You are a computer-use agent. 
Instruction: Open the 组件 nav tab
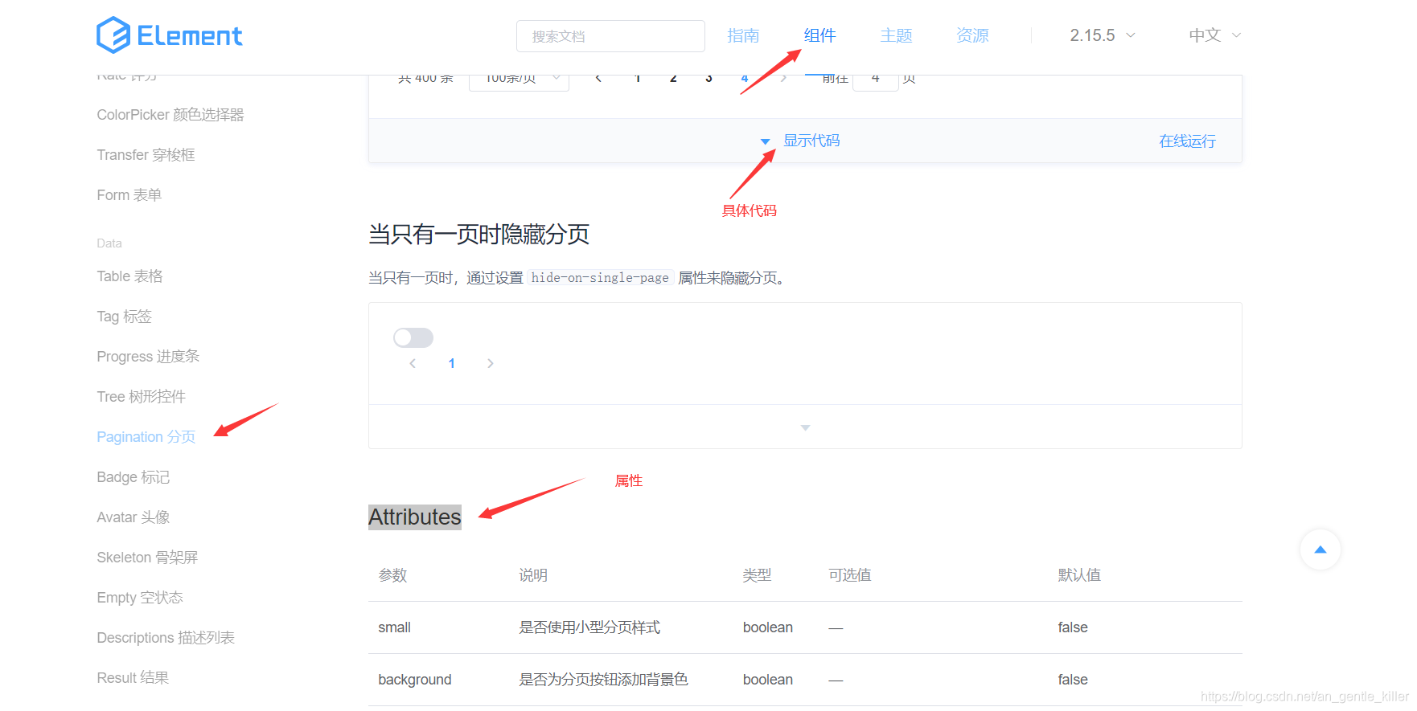pos(819,35)
